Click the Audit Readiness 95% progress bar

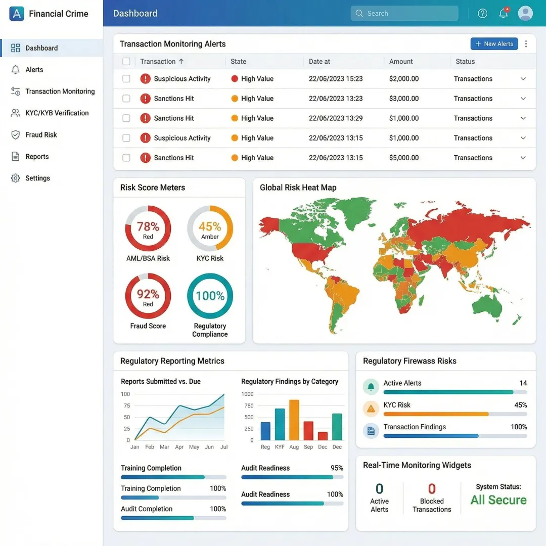point(292,477)
